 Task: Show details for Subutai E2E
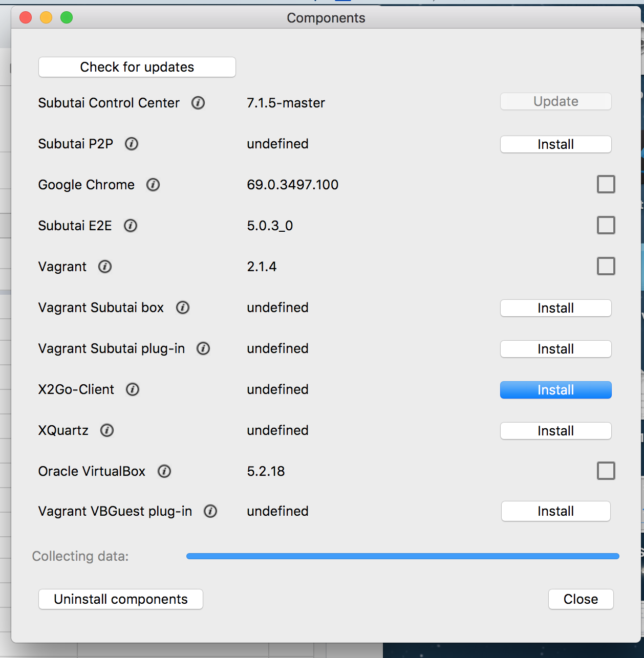(130, 226)
